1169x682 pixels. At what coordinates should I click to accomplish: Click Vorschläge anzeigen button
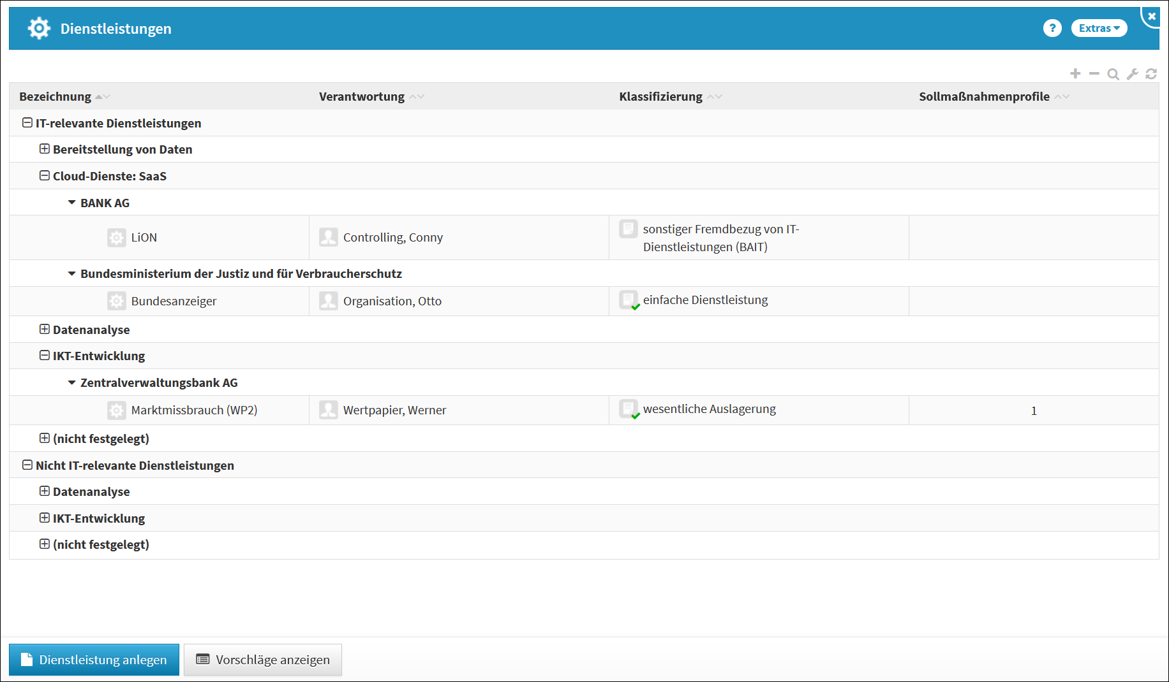263,660
